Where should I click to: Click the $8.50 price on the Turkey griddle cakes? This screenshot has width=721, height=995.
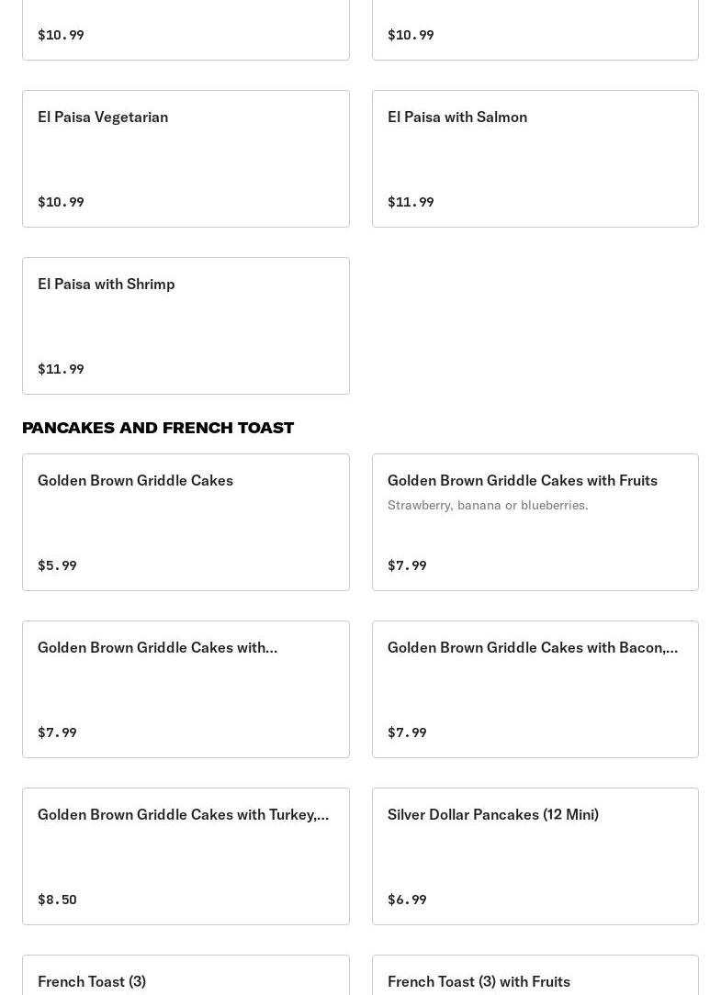click(x=57, y=900)
